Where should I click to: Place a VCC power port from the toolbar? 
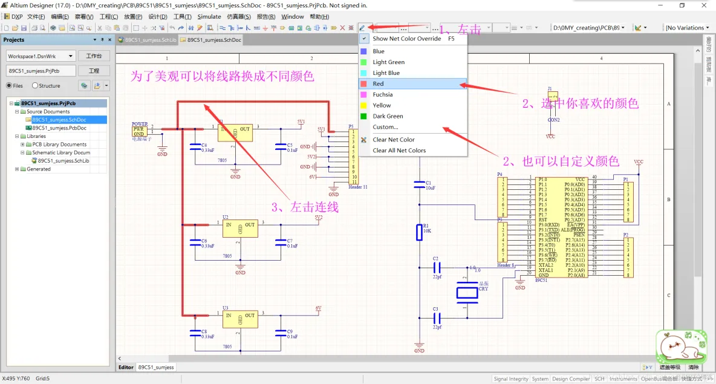(x=273, y=28)
